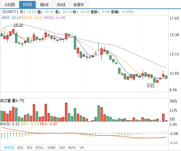Click the change value -0.48

105,12
